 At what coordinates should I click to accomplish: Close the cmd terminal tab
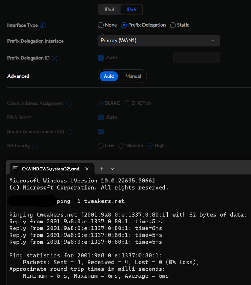(x=87, y=169)
